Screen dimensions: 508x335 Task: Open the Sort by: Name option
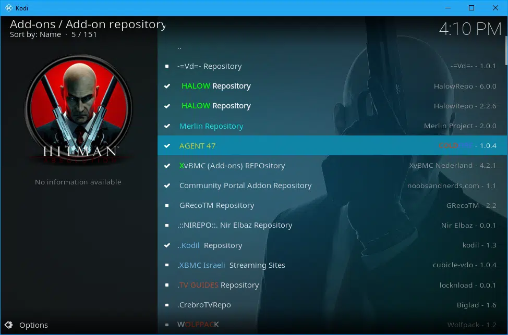pyautogui.click(x=37, y=34)
